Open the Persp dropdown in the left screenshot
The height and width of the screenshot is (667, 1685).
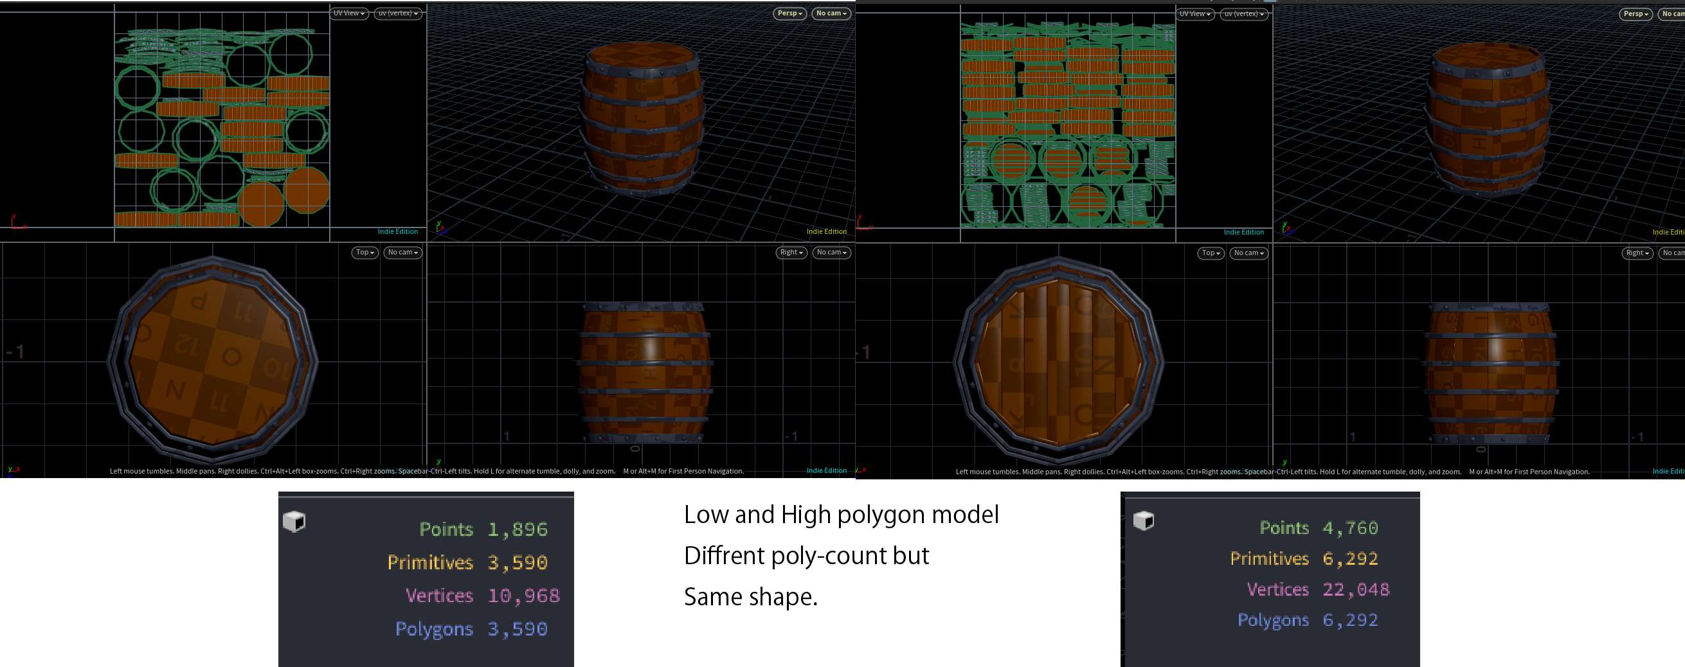(x=789, y=13)
